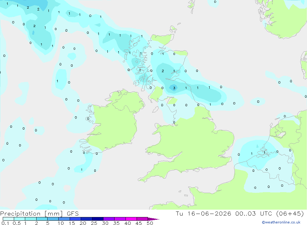Click the '20' legend scale label
The width and height of the screenshot is (307, 225).
click(83, 223)
